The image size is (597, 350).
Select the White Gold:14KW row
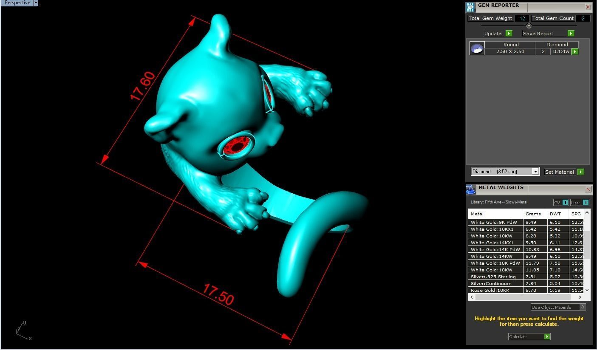[526, 256]
